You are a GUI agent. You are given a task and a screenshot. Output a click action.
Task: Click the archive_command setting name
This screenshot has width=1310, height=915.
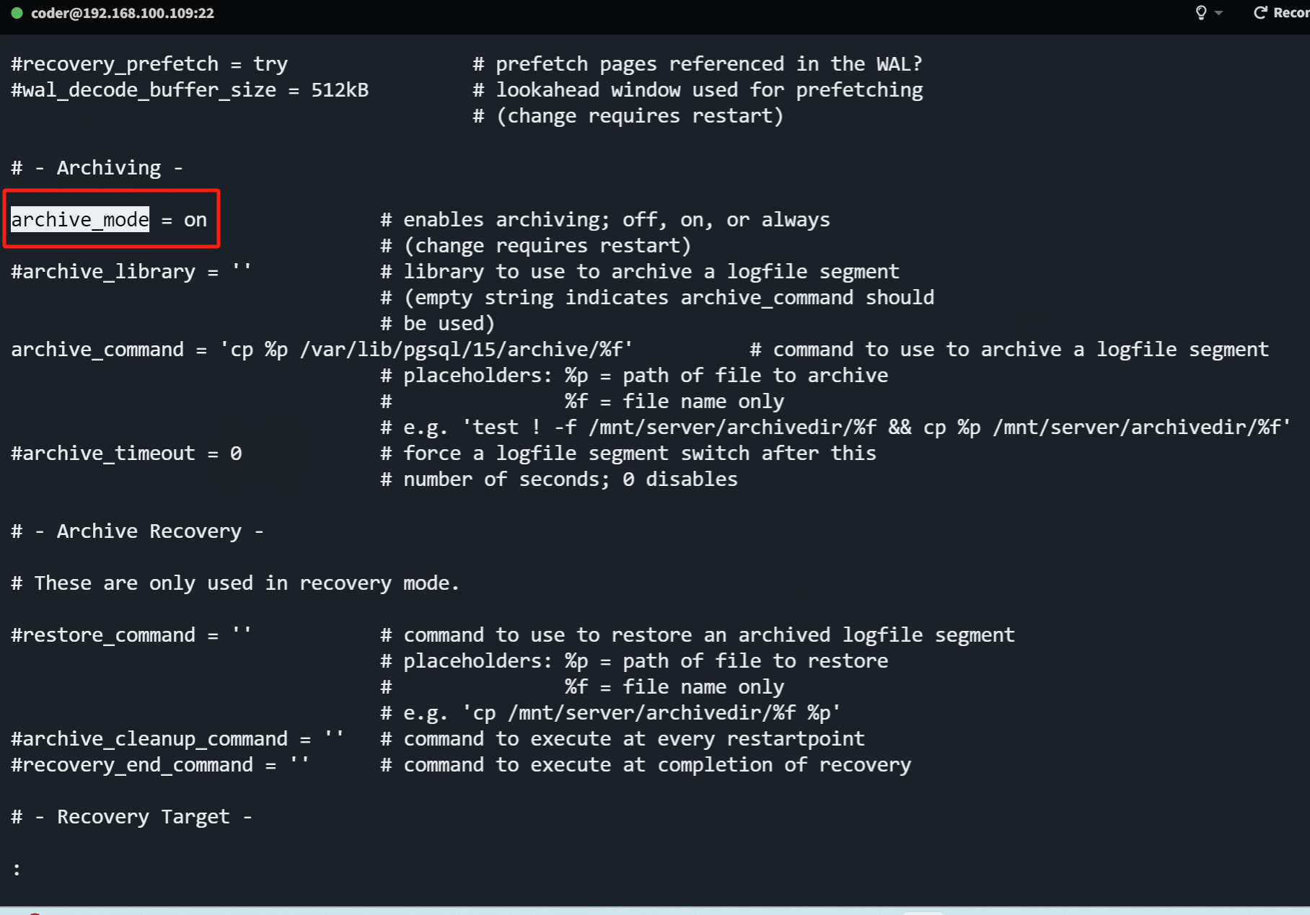pos(97,350)
